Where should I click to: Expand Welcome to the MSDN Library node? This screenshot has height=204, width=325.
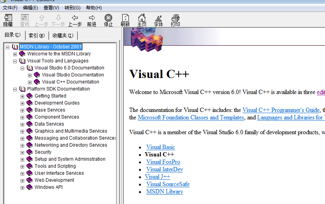[15, 55]
